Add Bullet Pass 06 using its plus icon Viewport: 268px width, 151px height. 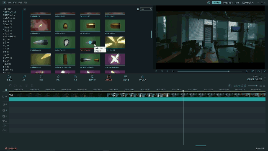click(x=90, y=42)
